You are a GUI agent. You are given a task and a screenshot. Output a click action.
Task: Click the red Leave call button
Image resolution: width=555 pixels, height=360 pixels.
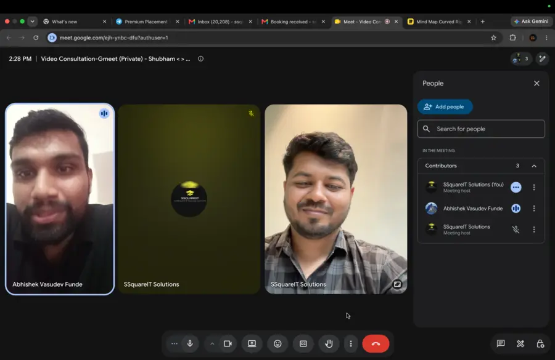pyautogui.click(x=376, y=343)
